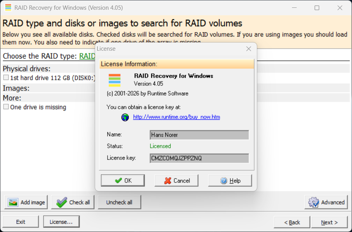Click the More heading
This screenshot has width=352, height=232.
pos(12,98)
